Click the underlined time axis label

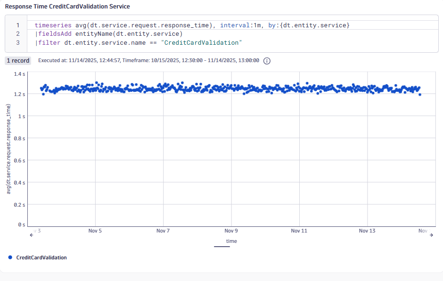(x=231, y=241)
